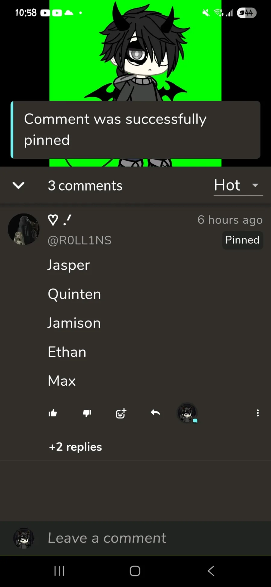Go to Android home screen button

135,571
